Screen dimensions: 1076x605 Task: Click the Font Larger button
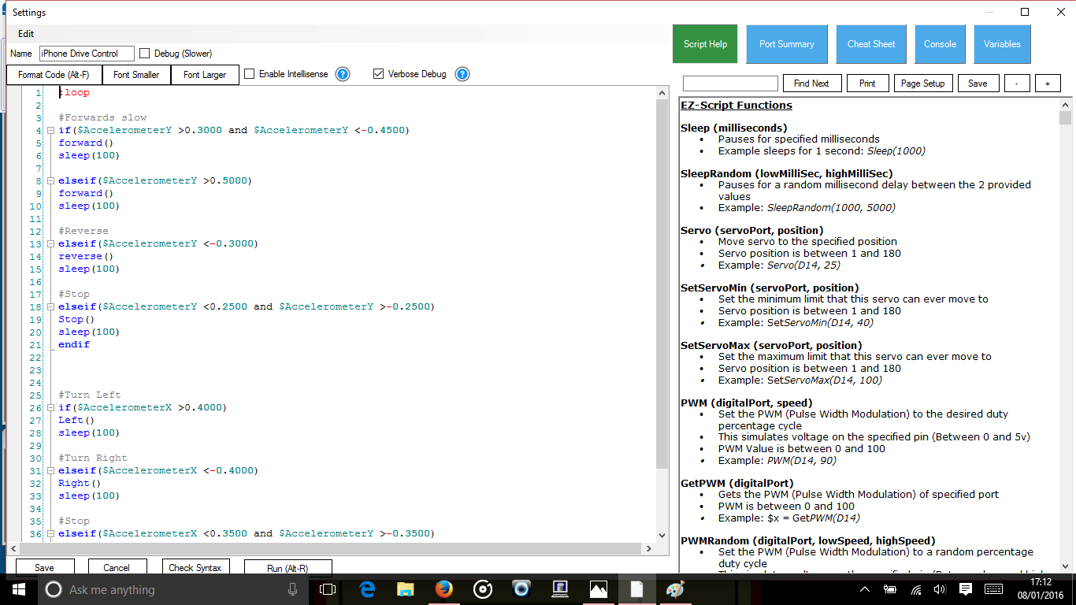coord(205,75)
